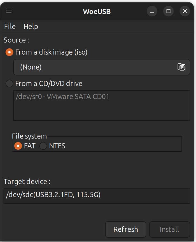This screenshot has height=242, width=196.
Task: Switch source to From a CD/DVD drive
Action: pyautogui.click(x=9, y=83)
